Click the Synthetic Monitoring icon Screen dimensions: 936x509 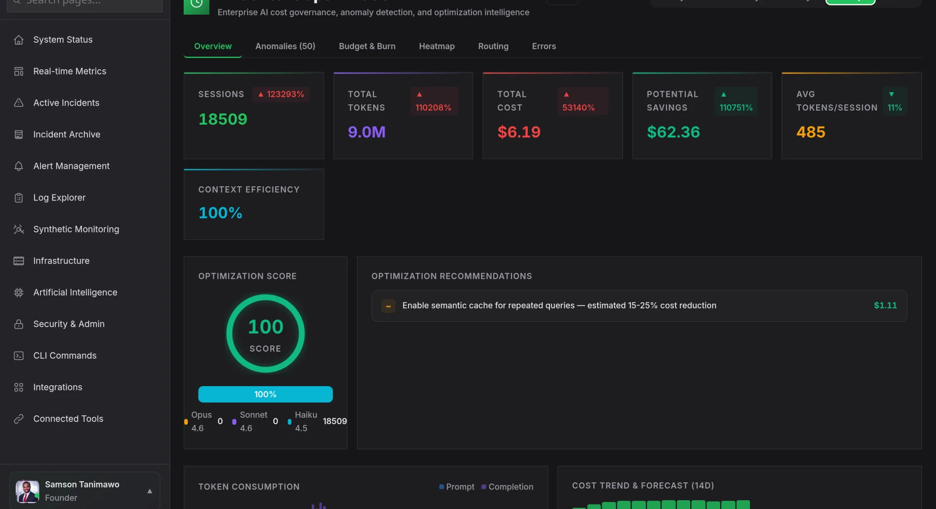click(x=19, y=229)
